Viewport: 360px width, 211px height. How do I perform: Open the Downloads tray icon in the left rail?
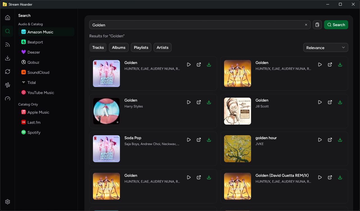[x=8, y=58]
